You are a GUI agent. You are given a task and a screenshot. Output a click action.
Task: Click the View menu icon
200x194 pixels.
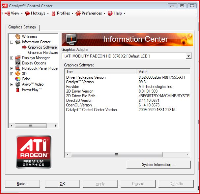pyautogui.click(x=7, y=13)
